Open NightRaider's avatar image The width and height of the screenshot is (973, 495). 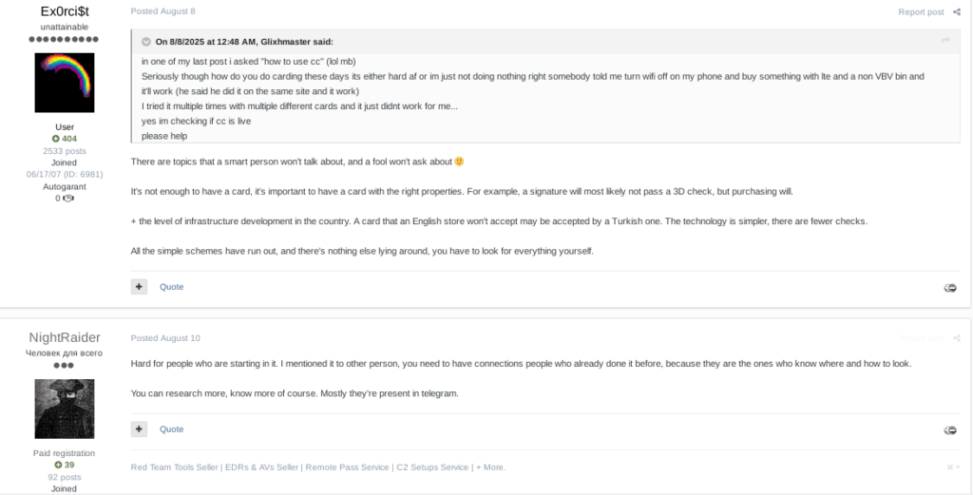[x=65, y=409]
